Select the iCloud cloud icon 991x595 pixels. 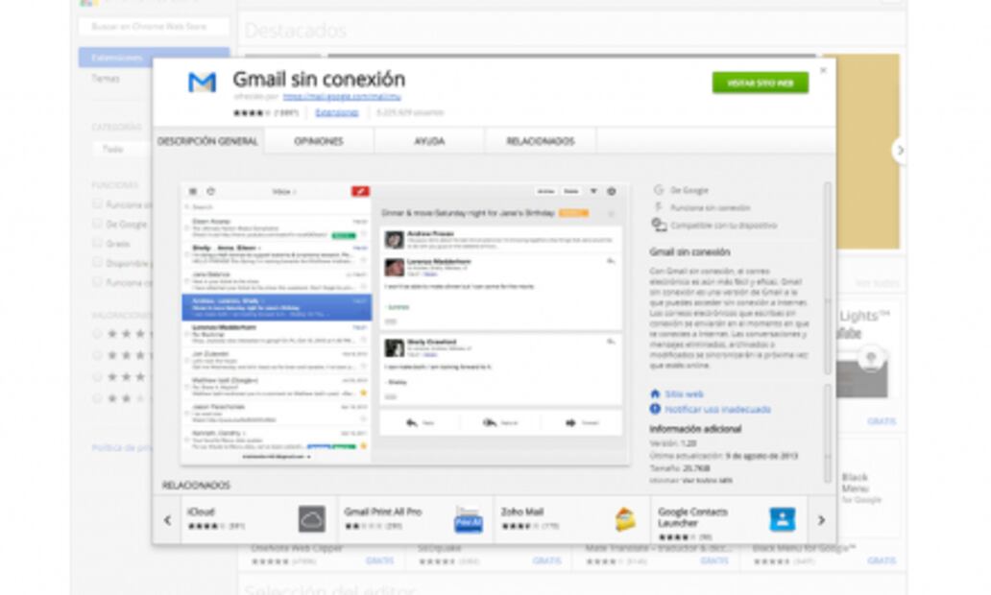tap(310, 518)
